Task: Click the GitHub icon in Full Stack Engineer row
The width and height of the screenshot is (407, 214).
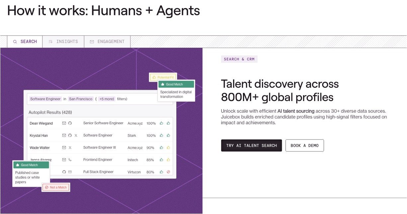Action: tap(64, 172)
